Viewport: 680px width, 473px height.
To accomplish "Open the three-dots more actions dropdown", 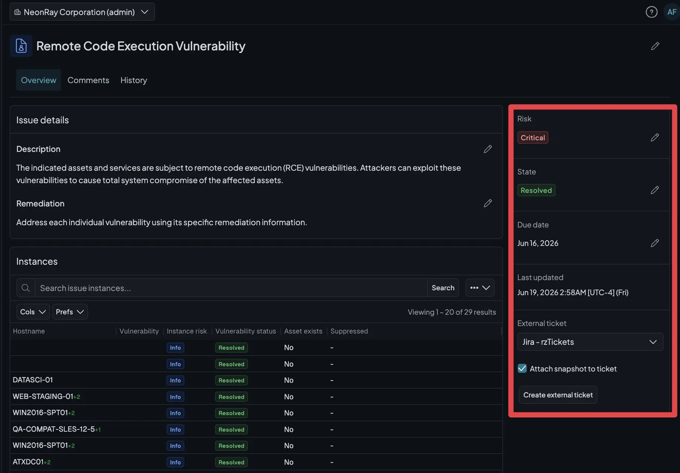I will coord(480,288).
